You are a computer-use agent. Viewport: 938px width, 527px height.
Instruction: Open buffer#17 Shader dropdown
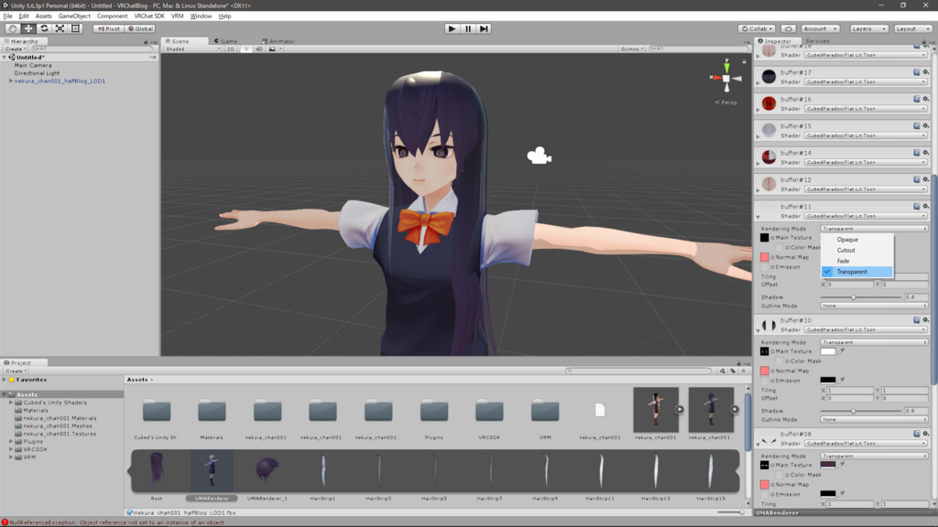point(866,81)
